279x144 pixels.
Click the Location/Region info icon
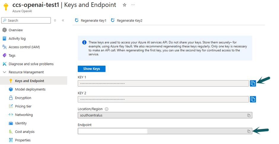click(x=107, y=109)
